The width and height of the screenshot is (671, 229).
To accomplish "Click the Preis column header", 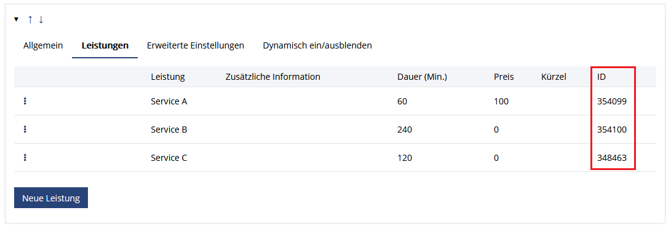I will click(x=504, y=77).
